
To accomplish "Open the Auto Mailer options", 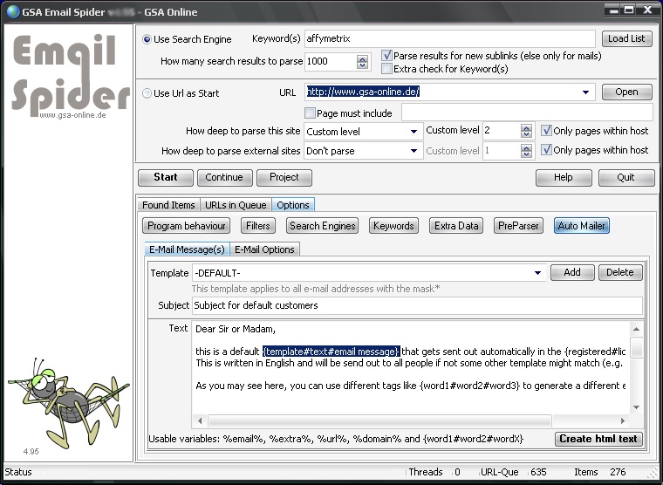I will pyautogui.click(x=581, y=226).
